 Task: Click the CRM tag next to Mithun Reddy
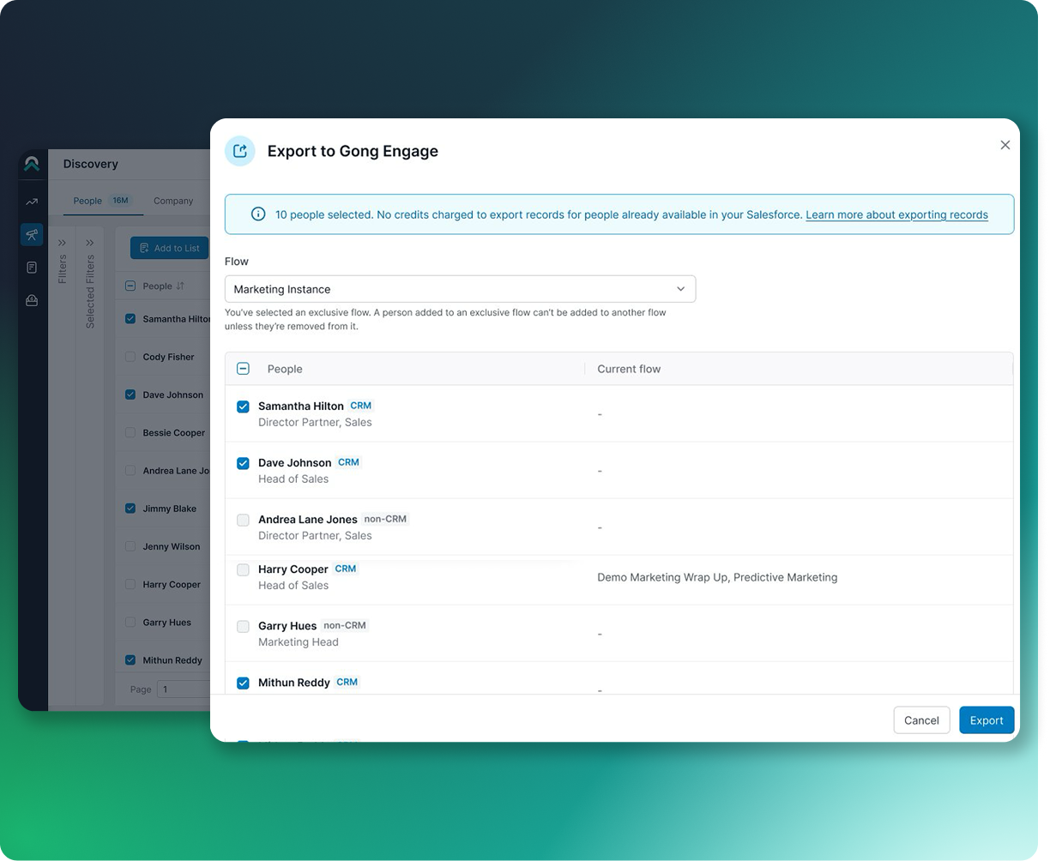point(347,682)
